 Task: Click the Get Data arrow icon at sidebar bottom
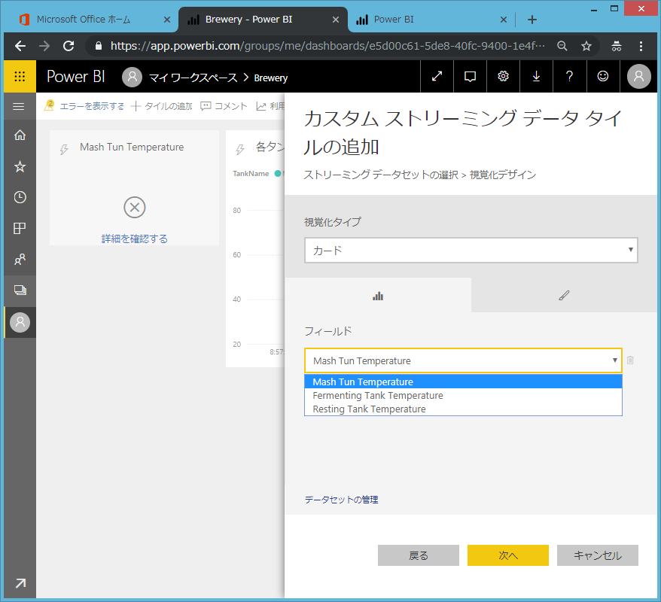20,583
